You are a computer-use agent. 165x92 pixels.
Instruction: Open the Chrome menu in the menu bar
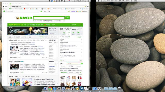click(103, 1)
